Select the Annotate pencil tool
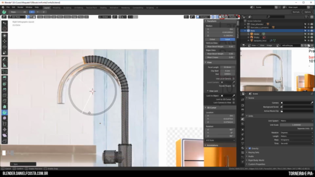 (4, 59)
